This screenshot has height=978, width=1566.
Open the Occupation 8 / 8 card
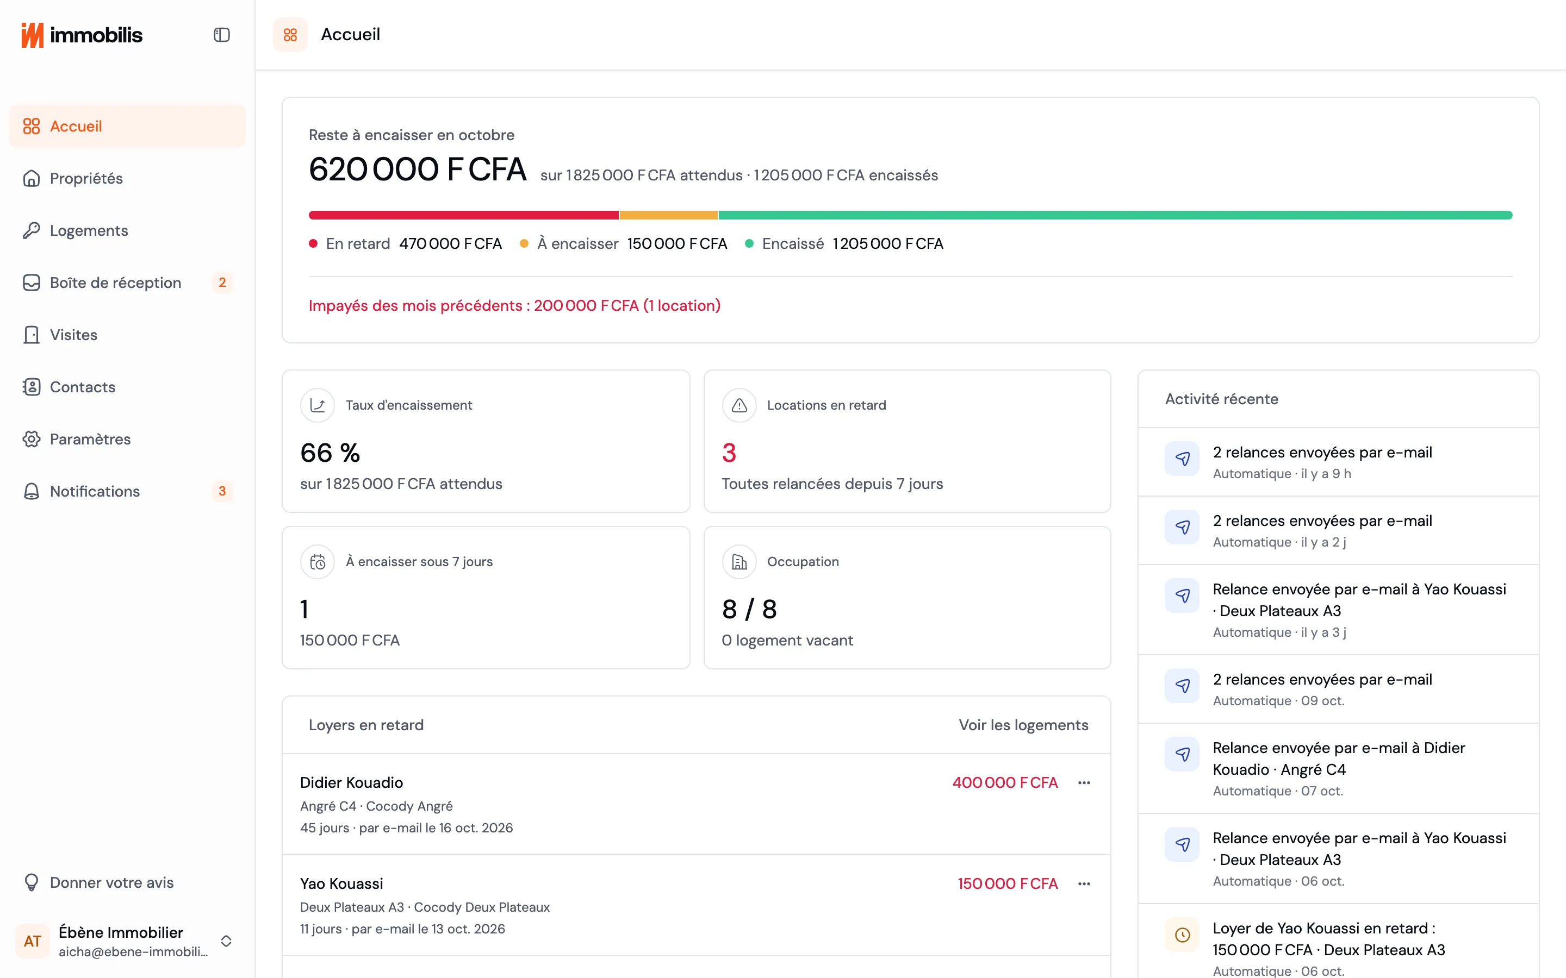point(907,598)
